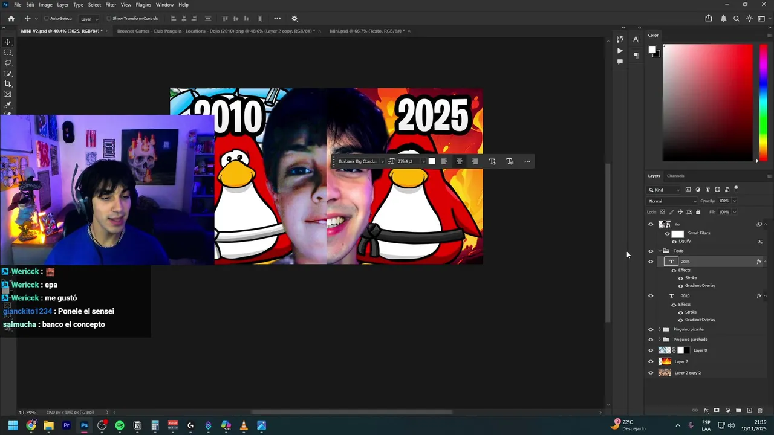The width and height of the screenshot is (774, 435).
Task: Filter layers for pixel layers icon
Action: [x=688, y=190]
